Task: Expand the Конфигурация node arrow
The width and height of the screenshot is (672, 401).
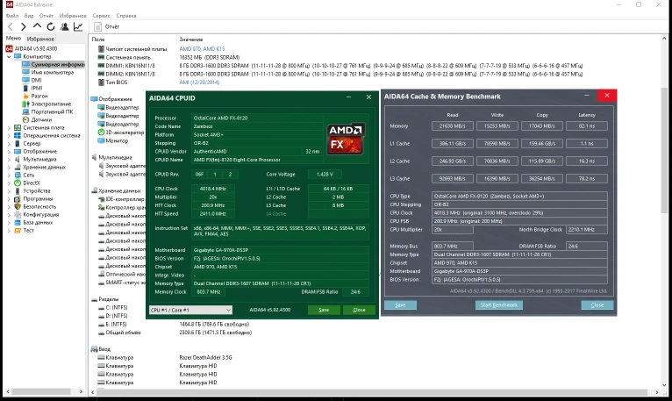Action: tap(9, 214)
